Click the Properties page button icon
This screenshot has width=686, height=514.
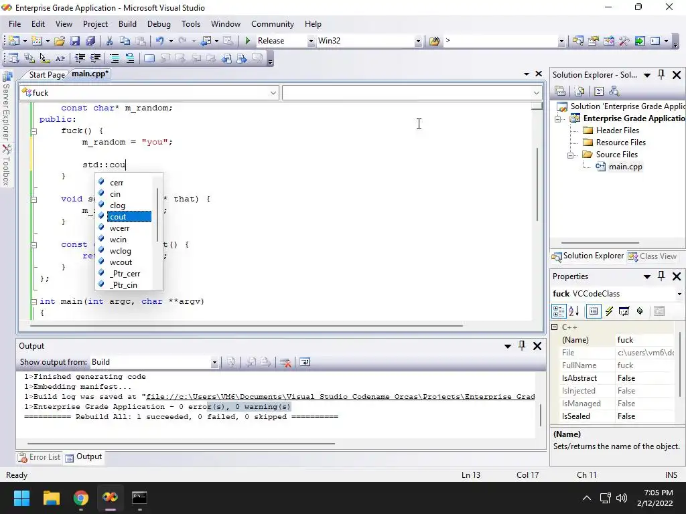click(594, 311)
